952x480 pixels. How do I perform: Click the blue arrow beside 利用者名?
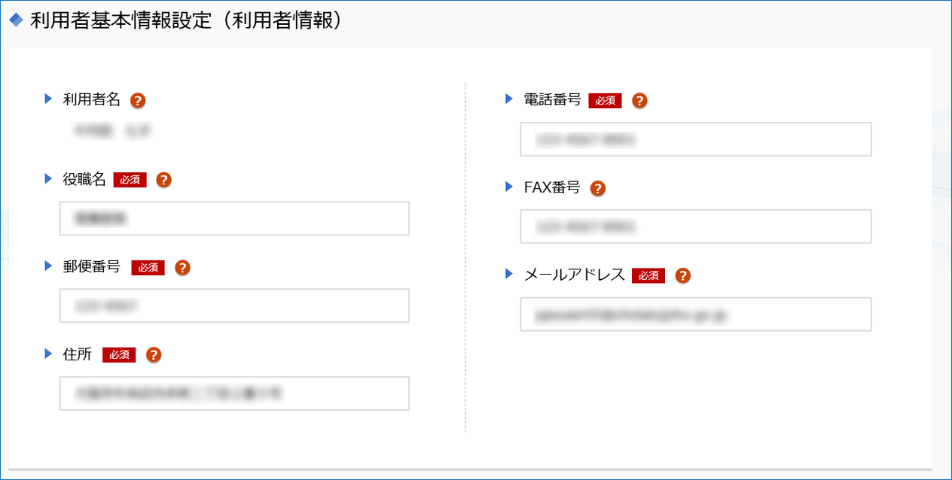click(48, 99)
